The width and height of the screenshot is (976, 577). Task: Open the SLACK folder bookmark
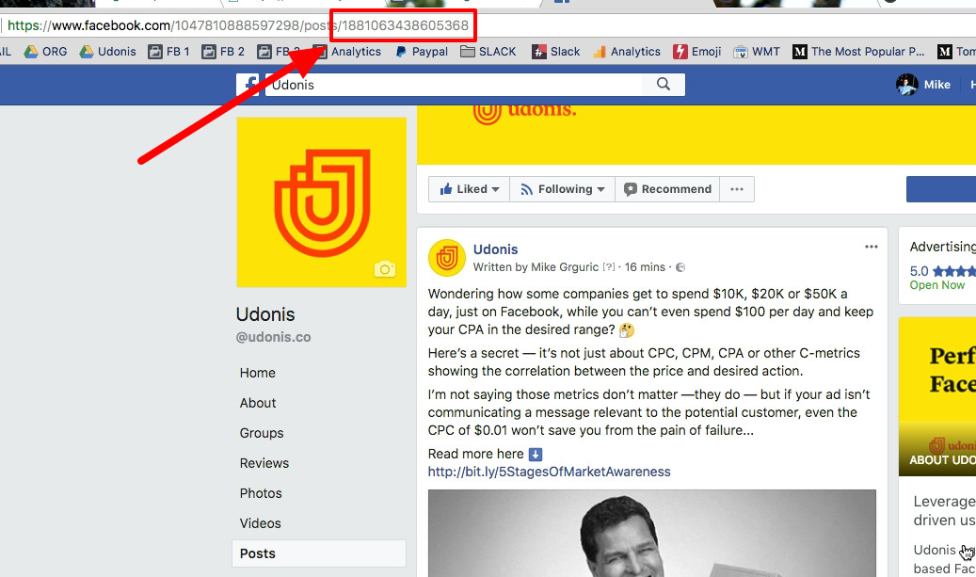488,52
